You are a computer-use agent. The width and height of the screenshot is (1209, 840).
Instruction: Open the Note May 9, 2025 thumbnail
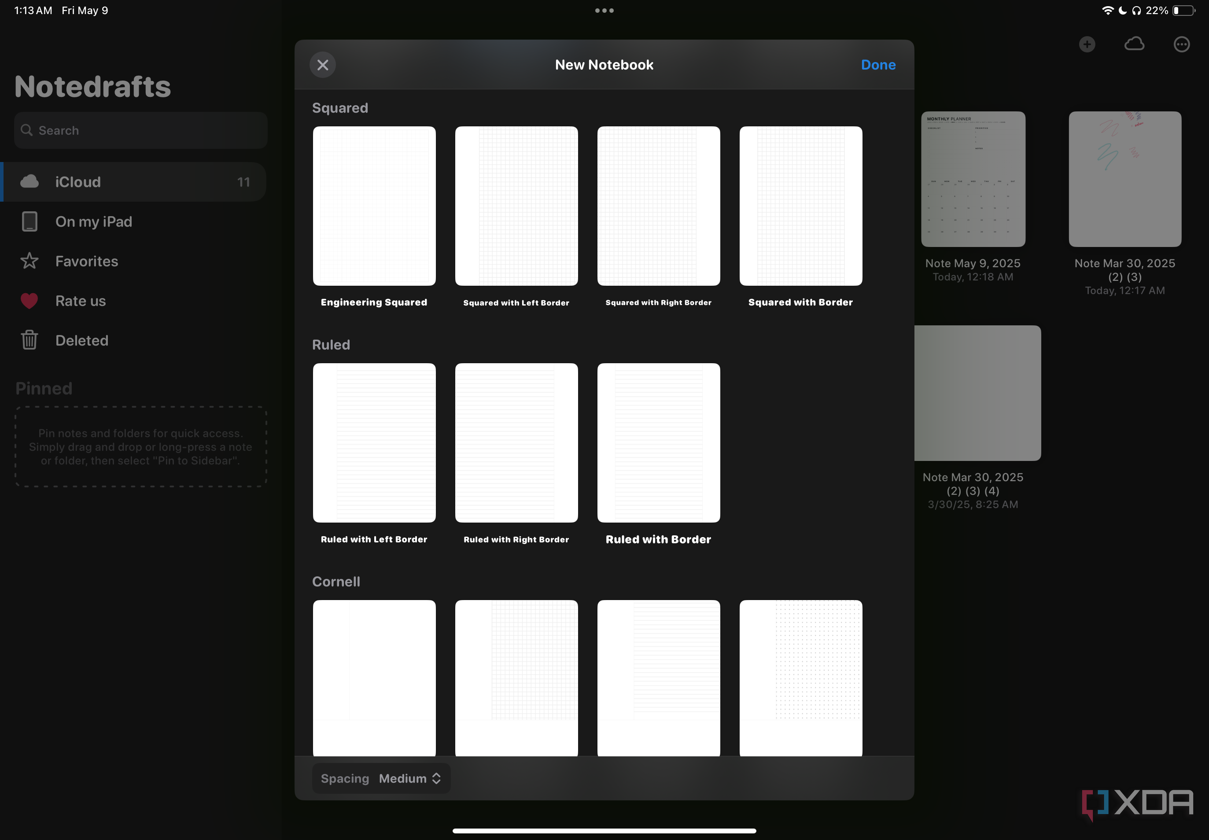pyautogui.click(x=972, y=179)
